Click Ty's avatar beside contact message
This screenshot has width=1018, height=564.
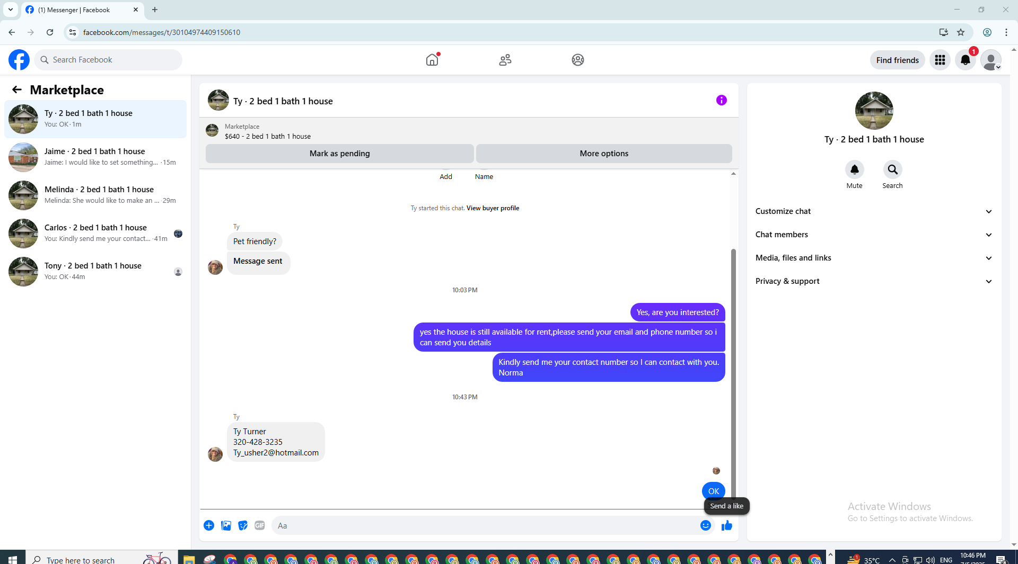[x=215, y=454]
